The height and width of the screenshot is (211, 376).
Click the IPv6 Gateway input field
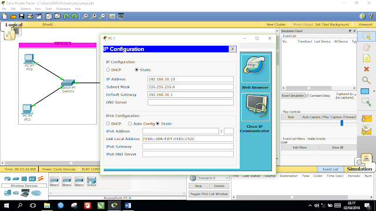(188, 147)
